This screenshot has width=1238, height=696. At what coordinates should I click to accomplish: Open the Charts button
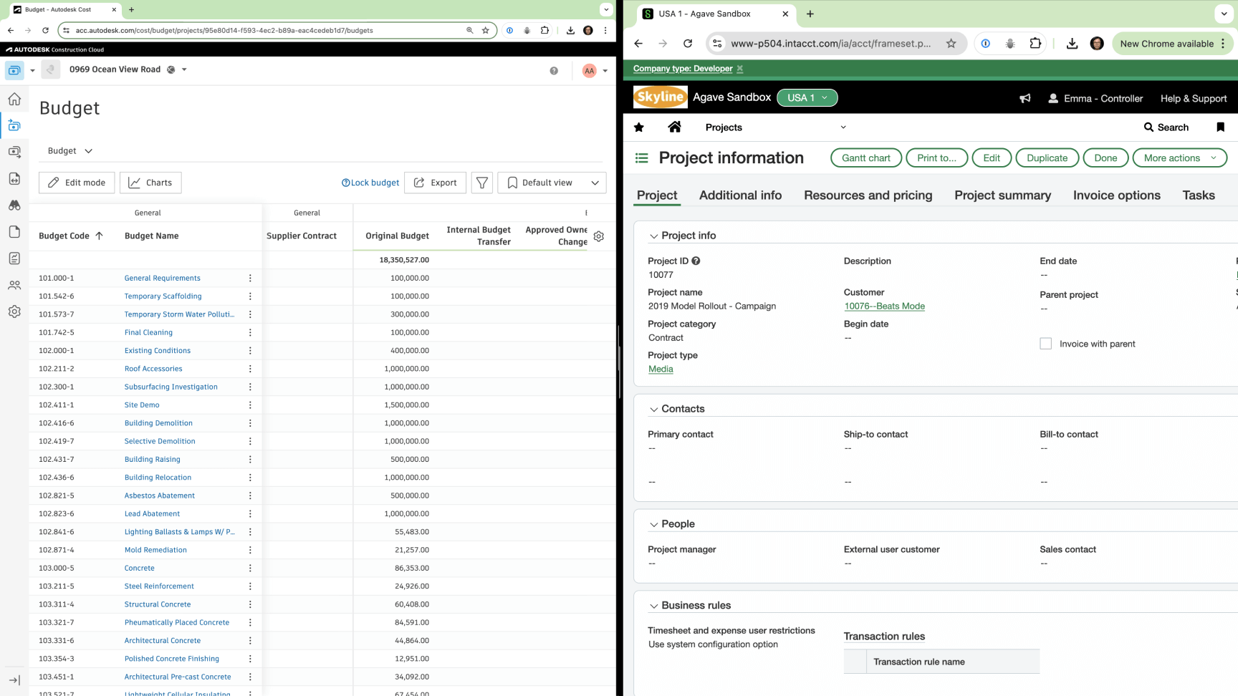click(x=150, y=183)
